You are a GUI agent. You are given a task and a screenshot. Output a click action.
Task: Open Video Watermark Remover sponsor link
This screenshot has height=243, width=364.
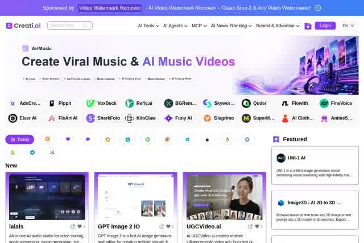(110, 8)
